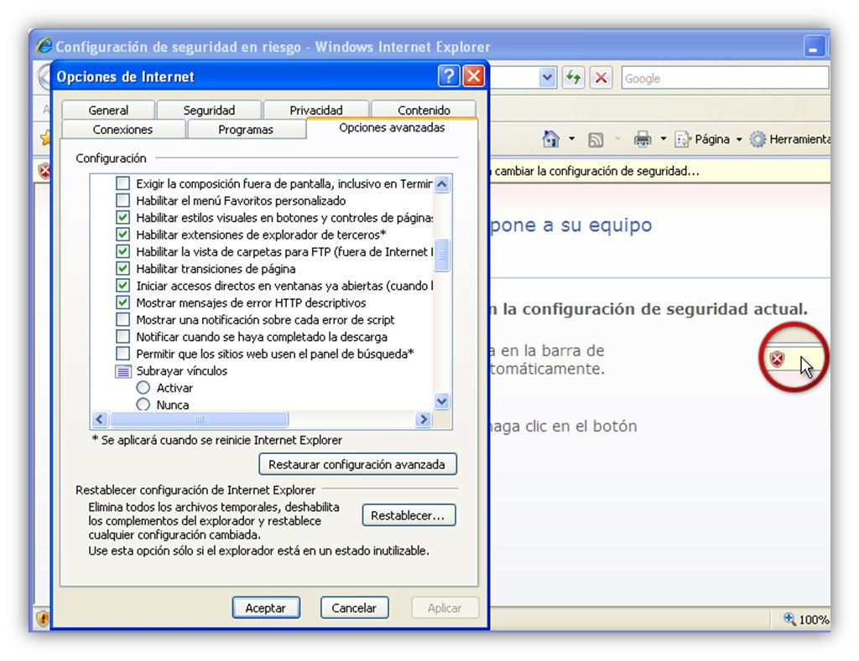Image resolution: width=859 pixels, height=661 pixels.
Task: Click the Refresh green arrows icon in Internet Explorer
Action: click(x=573, y=77)
